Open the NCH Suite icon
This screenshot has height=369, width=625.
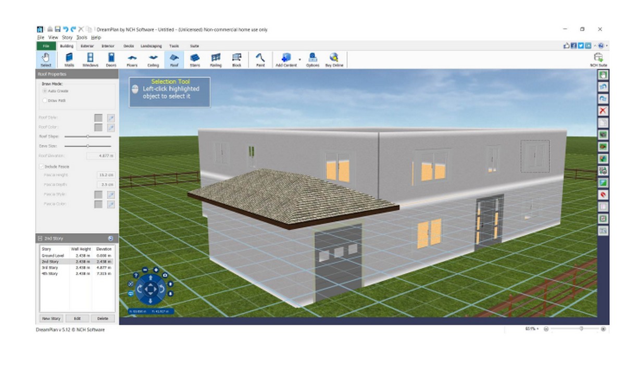pos(598,59)
